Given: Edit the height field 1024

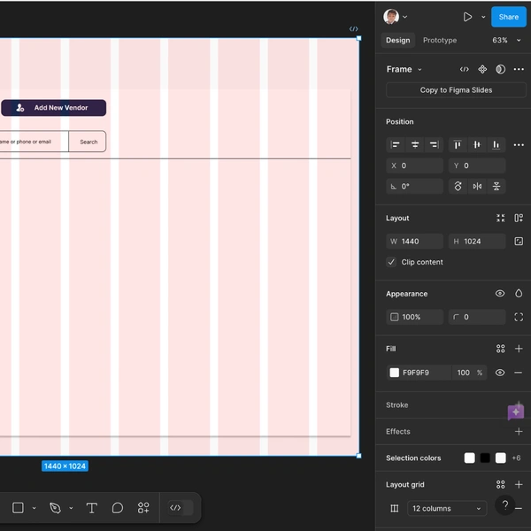Looking at the screenshot, I should [x=477, y=242].
